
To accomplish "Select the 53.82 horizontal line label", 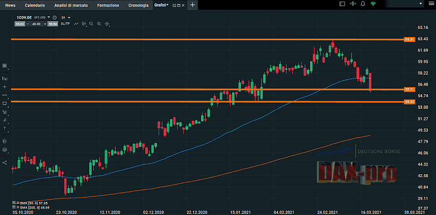I will point(410,102).
